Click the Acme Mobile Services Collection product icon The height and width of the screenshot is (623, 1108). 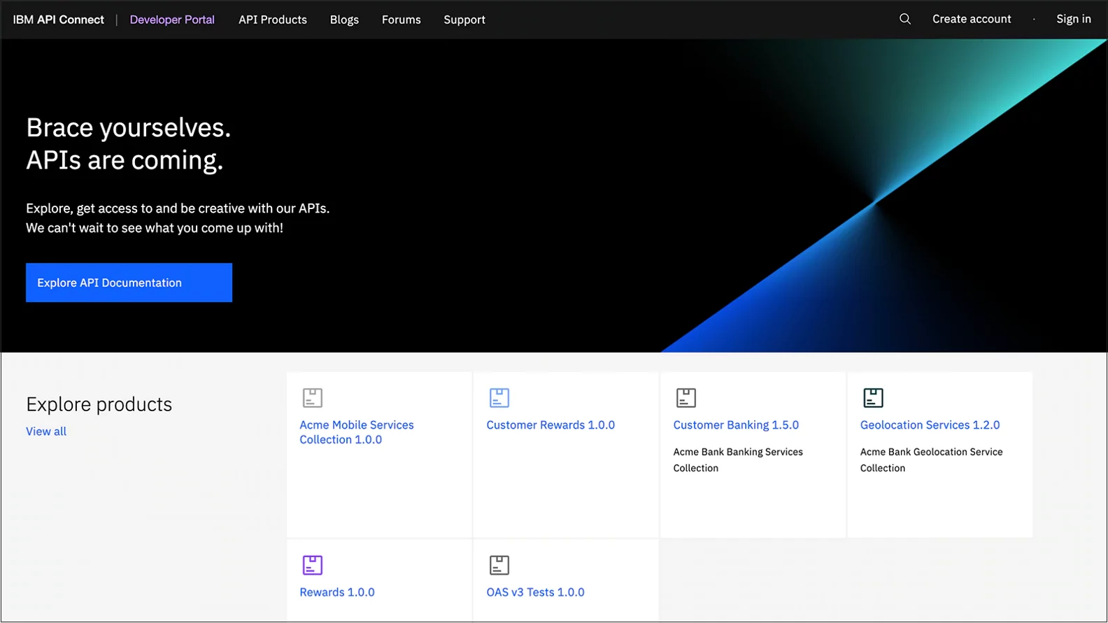click(x=312, y=398)
